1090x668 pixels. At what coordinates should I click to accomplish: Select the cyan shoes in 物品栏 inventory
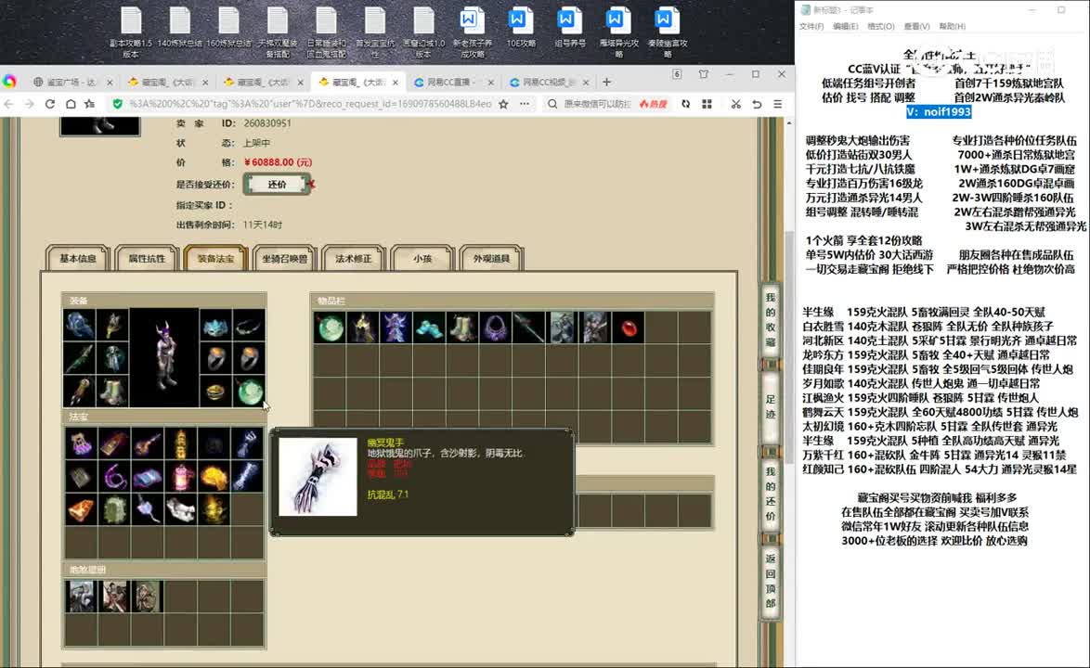[429, 328]
